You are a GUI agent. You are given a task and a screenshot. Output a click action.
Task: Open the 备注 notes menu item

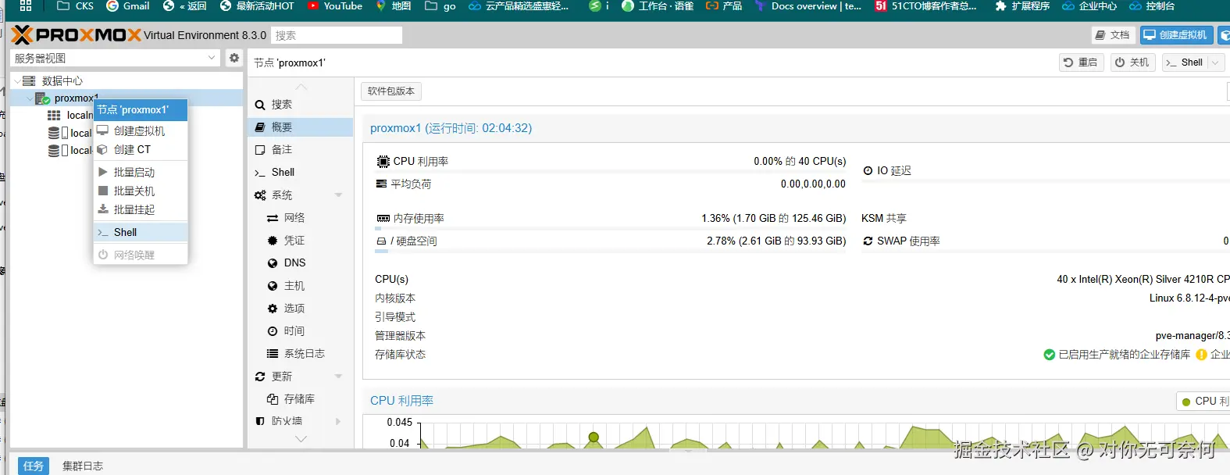click(300, 150)
